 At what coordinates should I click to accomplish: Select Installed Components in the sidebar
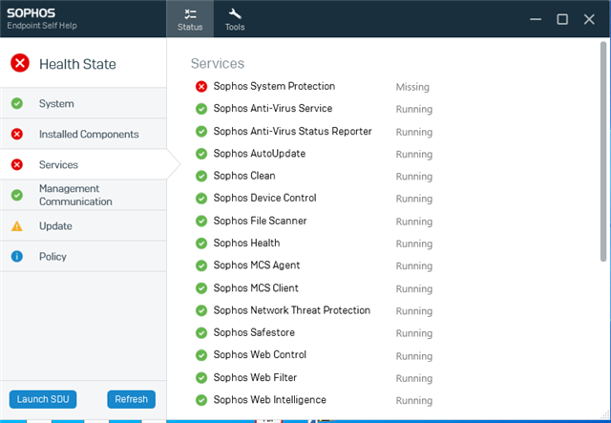(x=83, y=134)
